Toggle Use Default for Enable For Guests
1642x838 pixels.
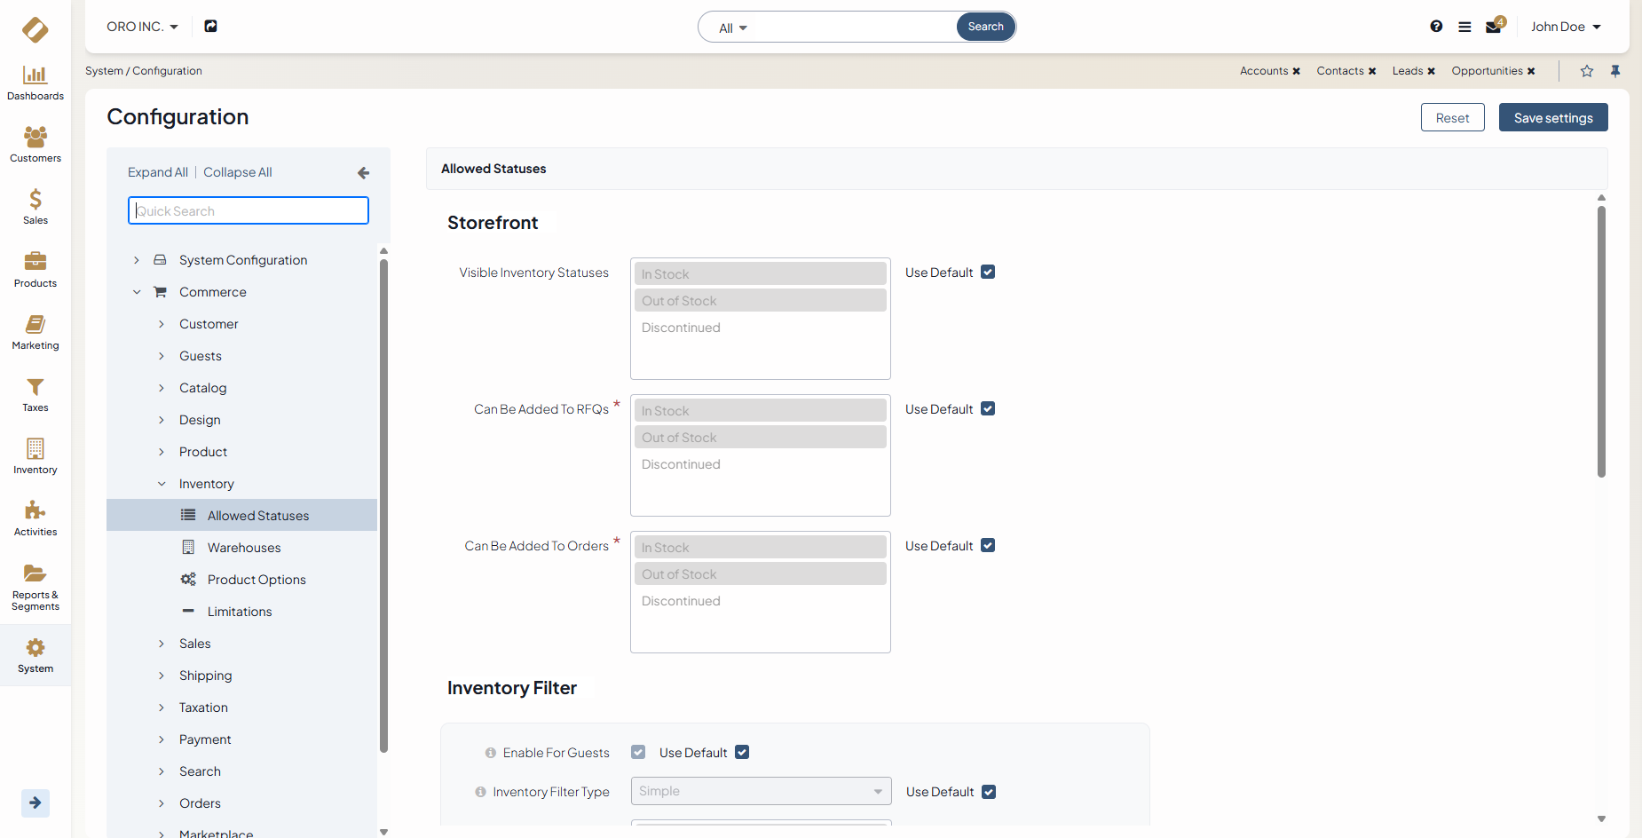point(742,753)
